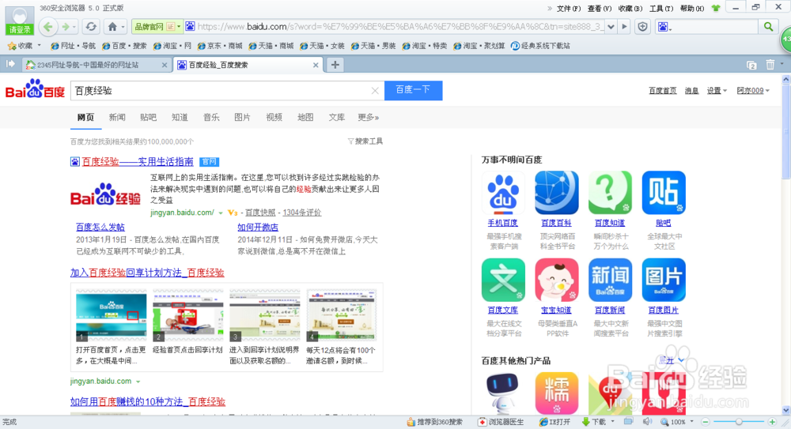The image size is (791, 429).
Task: Click the zoom slider handle in status bar
Action: (x=739, y=421)
